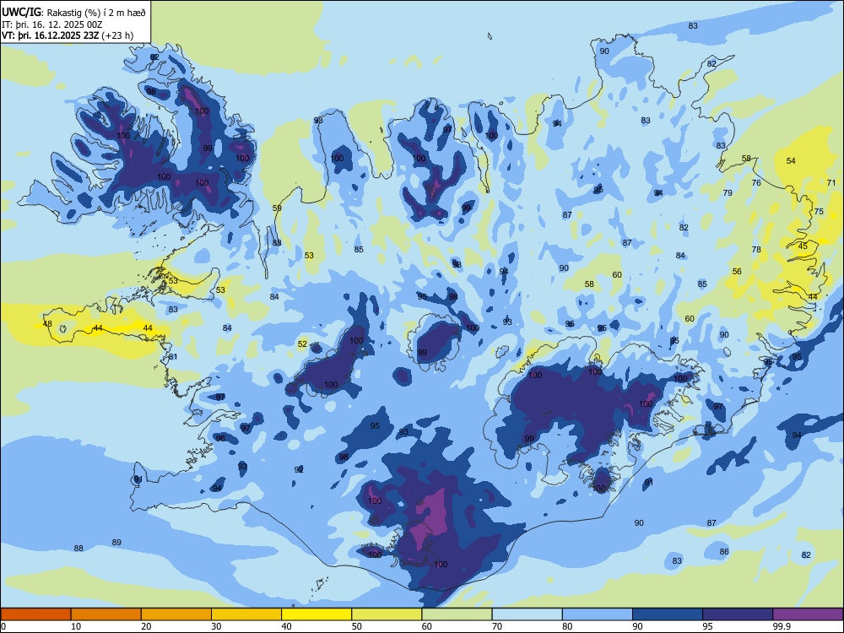The height and width of the screenshot is (633, 844).
Task: Select the 10–20 orange legend swatch
Action: click(x=106, y=614)
